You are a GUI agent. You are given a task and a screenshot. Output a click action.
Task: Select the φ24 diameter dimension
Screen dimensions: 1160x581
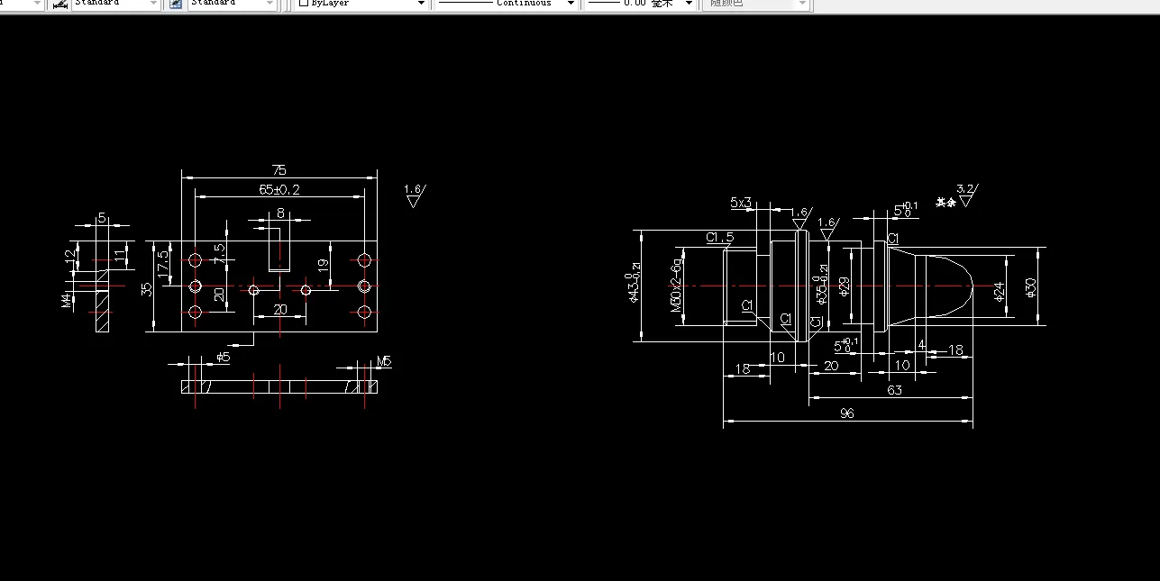1000,291
